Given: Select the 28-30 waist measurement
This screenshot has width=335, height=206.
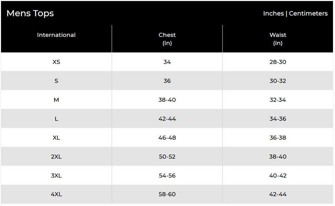Looking at the screenshot, I should 278,62.
